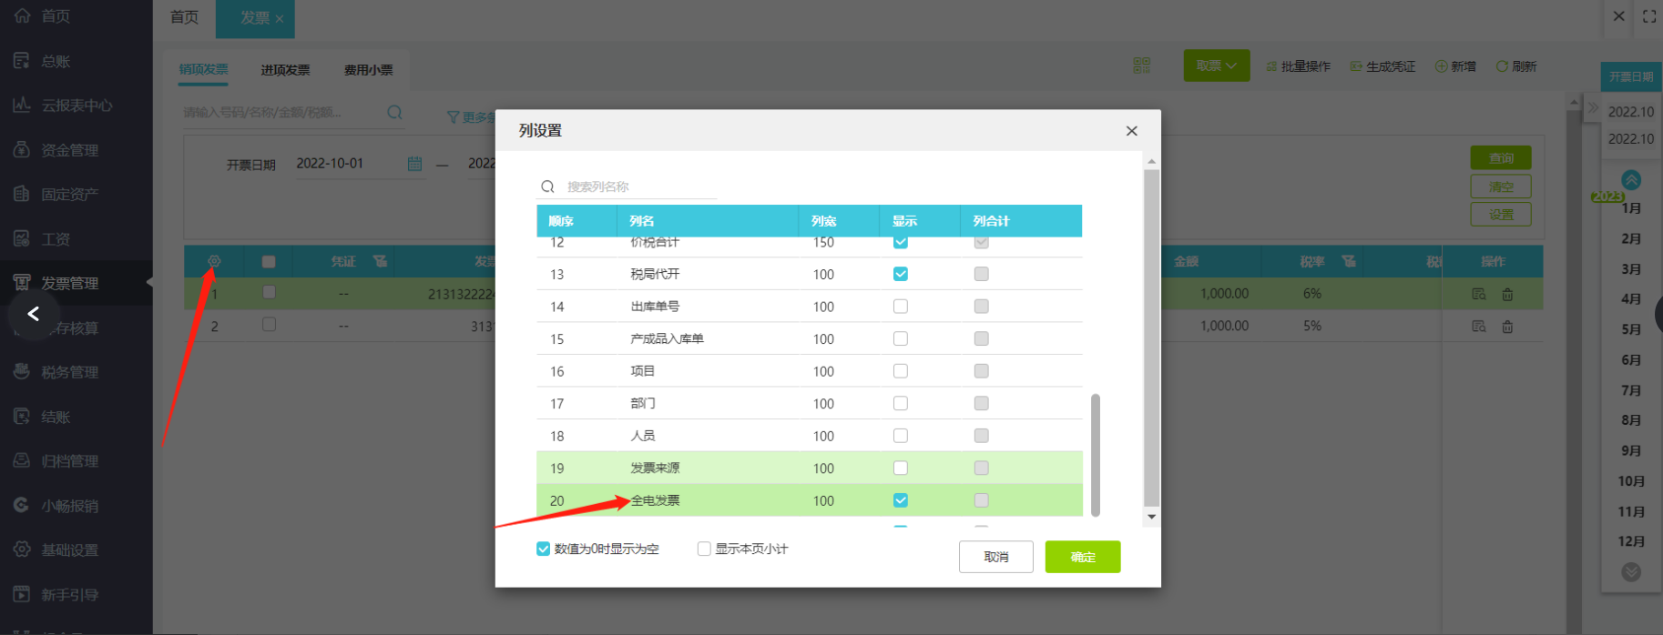Click the fullscreen icon at top right

1649,16
